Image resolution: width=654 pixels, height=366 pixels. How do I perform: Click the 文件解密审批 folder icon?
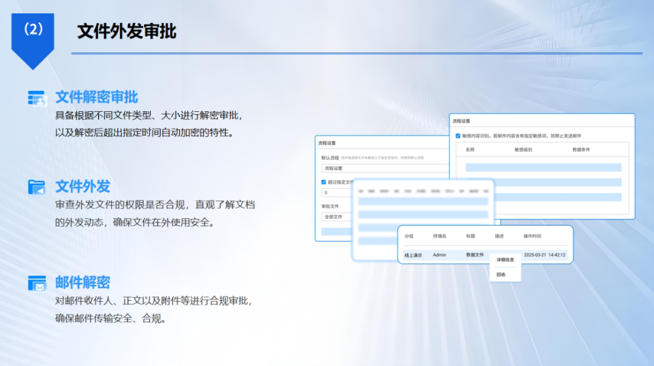(38, 97)
